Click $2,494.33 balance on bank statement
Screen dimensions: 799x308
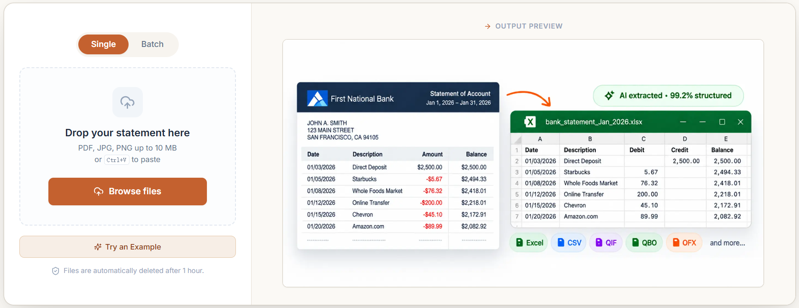pyautogui.click(x=474, y=179)
